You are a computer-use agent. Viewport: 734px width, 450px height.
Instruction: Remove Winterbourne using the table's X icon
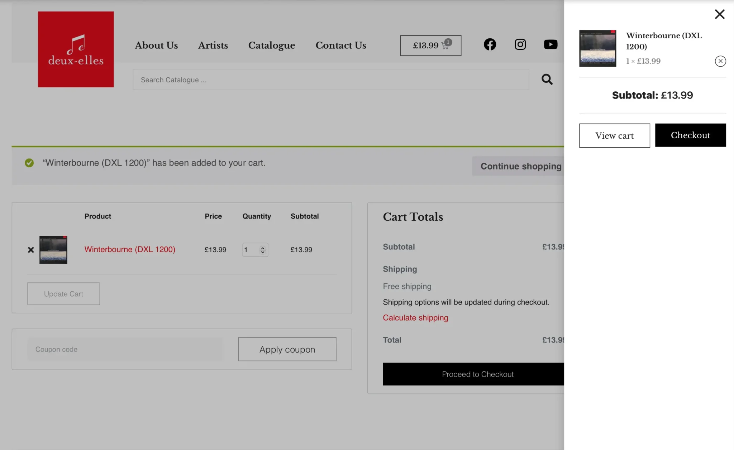pos(31,250)
